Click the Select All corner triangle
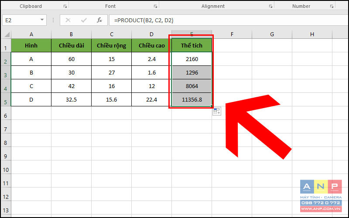Viewport: 349px width, 218px height. pyautogui.click(x=7, y=34)
